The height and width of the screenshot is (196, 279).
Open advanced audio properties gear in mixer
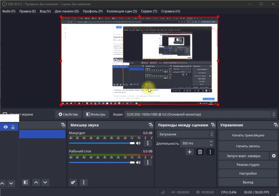73,182
